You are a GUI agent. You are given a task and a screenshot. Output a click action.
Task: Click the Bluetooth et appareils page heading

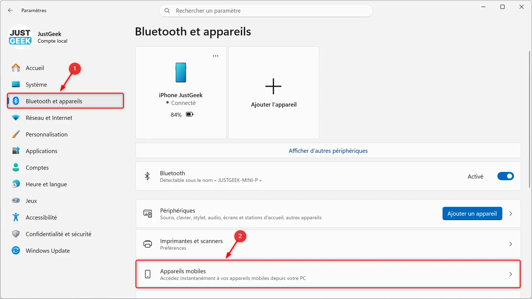coord(193,32)
